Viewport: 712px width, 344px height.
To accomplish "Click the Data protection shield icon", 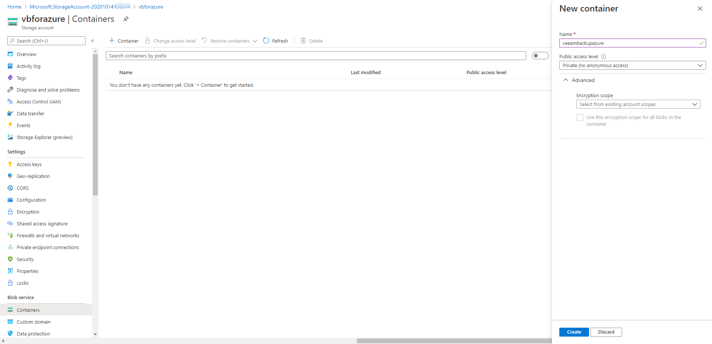I will point(10,334).
